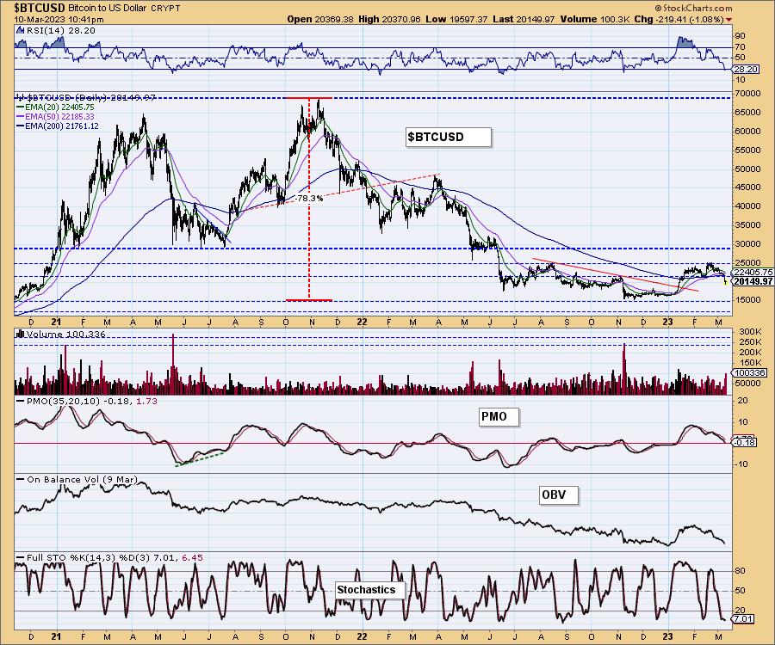Click the On Balance Vol (9 Mar) legend
This screenshot has width=775, height=645.
(x=82, y=479)
